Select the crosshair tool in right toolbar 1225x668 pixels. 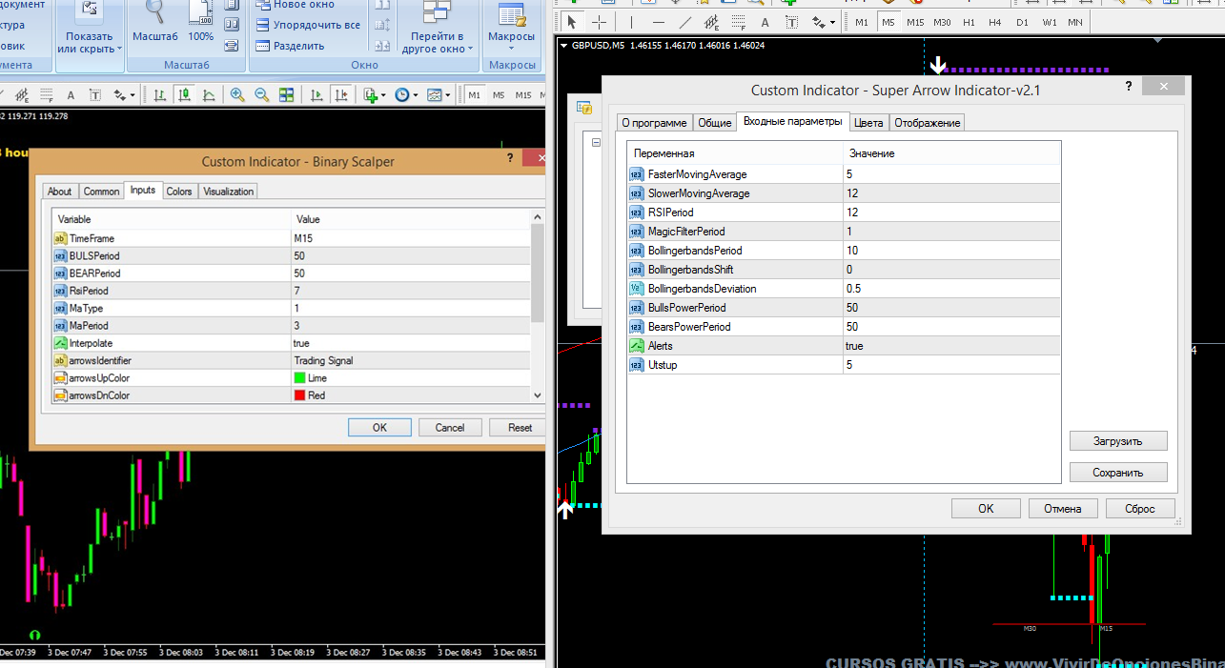(x=599, y=22)
